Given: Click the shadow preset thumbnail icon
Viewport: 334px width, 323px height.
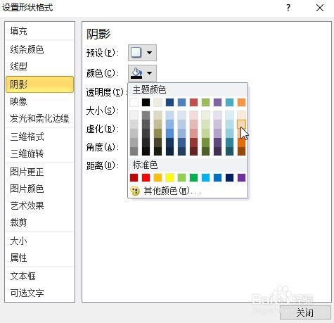Looking at the screenshot, I should (136, 53).
